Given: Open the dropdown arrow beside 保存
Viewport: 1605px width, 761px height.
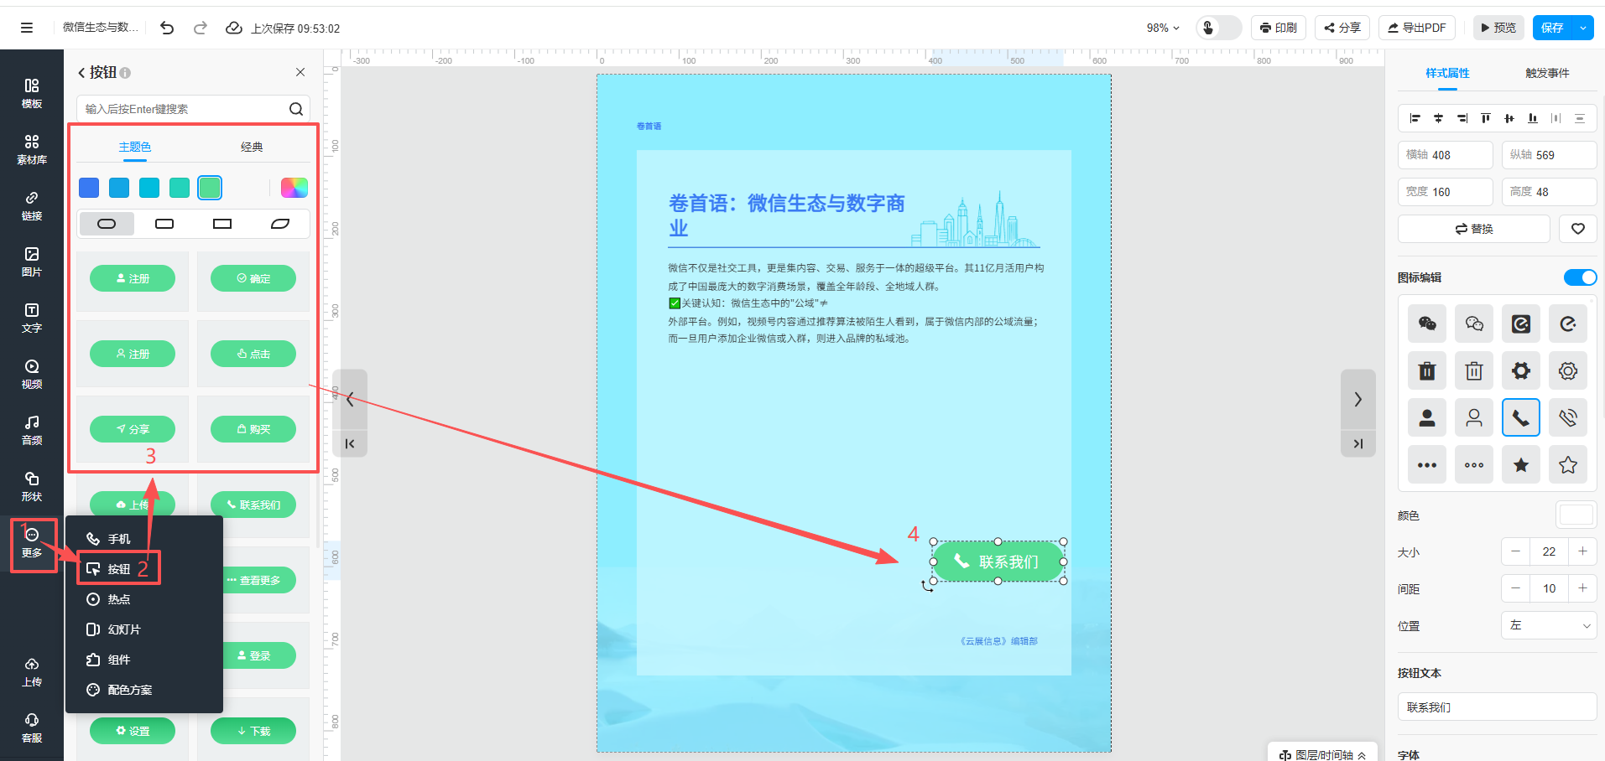Looking at the screenshot, I should (x=1583, y=28).
